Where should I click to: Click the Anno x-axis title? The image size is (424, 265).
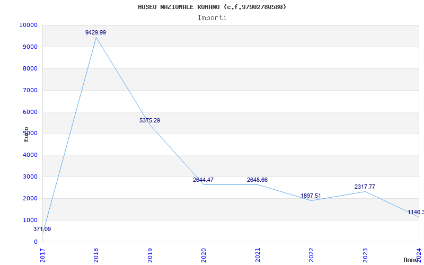[411, 260]
